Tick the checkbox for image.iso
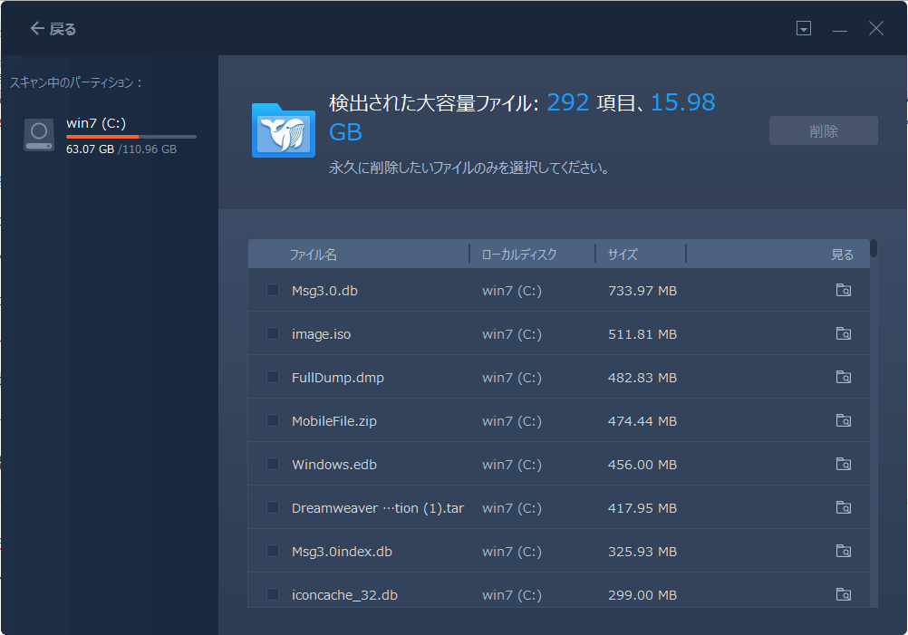This screenshot has width=908, height=635. (x=273, y=334)
